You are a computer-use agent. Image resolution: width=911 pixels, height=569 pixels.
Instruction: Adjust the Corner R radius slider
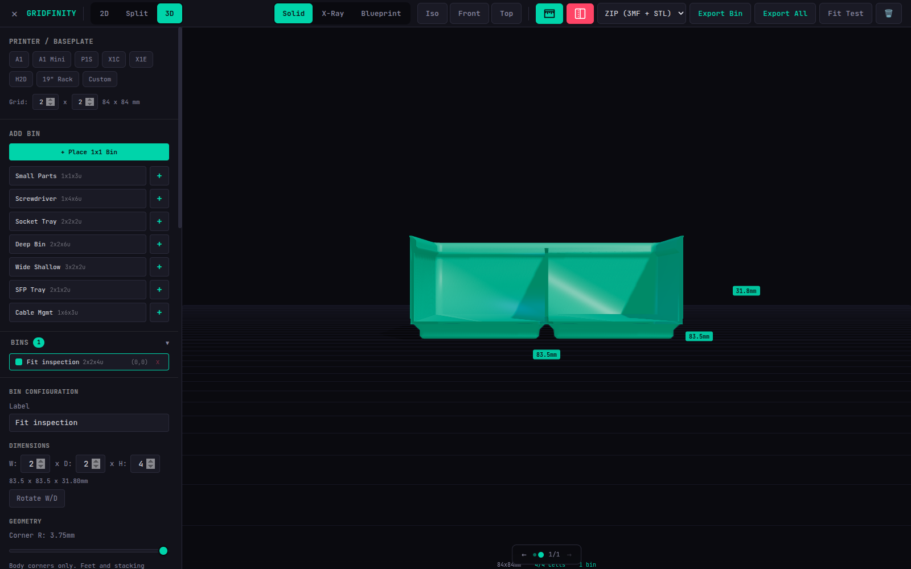pyautogui.click(x=87, y=551)
